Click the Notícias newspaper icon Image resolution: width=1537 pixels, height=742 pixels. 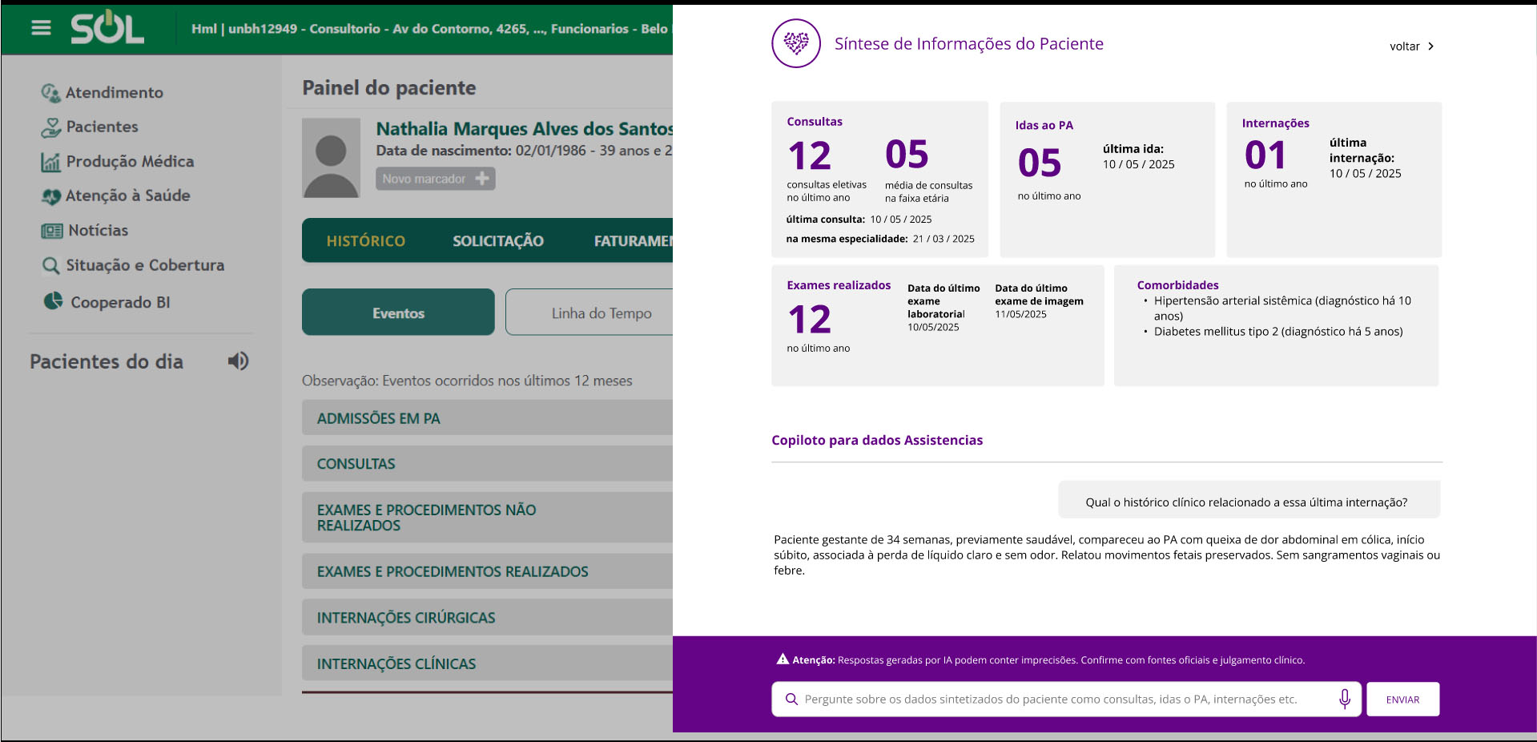pyautogui.click(x=51, y=231)
